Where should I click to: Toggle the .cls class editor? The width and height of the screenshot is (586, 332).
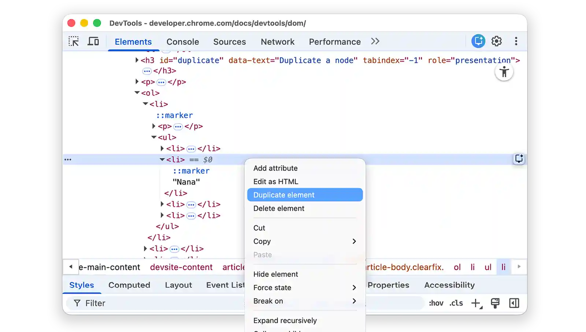(456, 303)
